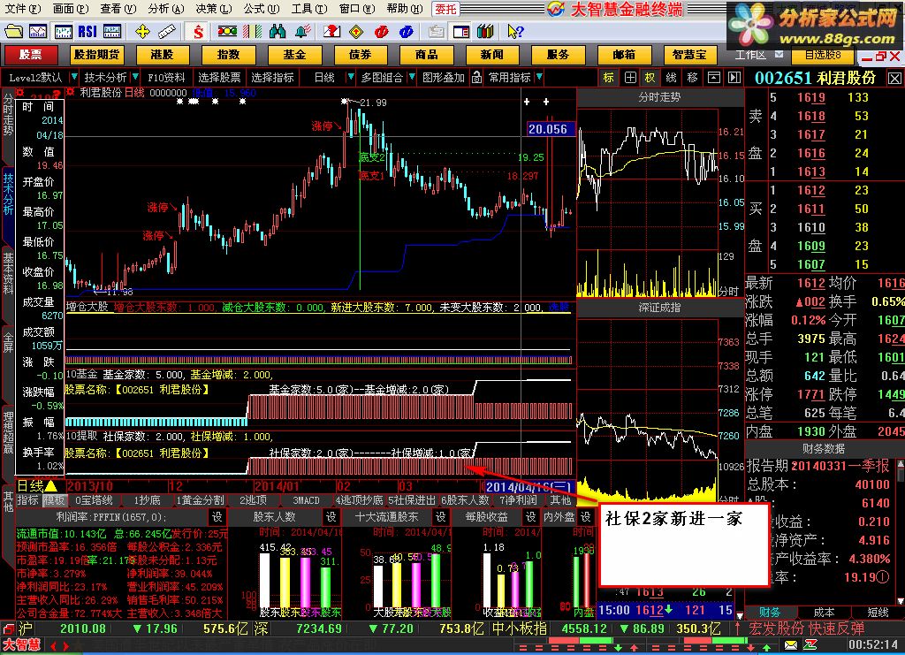Click the blue circular info icon
The height and width of the screenshot is (655, 905).
pyautogui.click(x=407, y=31)
